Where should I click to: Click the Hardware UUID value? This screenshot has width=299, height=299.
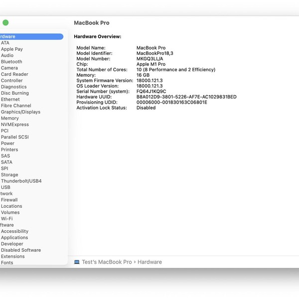tap(186, 97)
